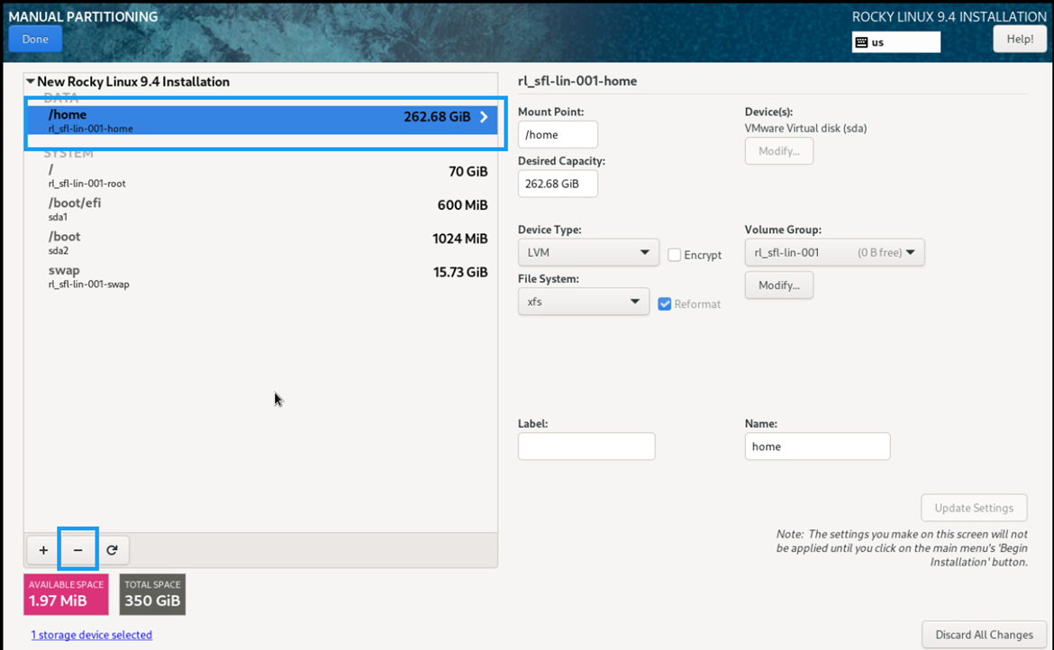Click the 15.73 GiB swap size
Screen dimensions: 1054x650
pos(460,272)
